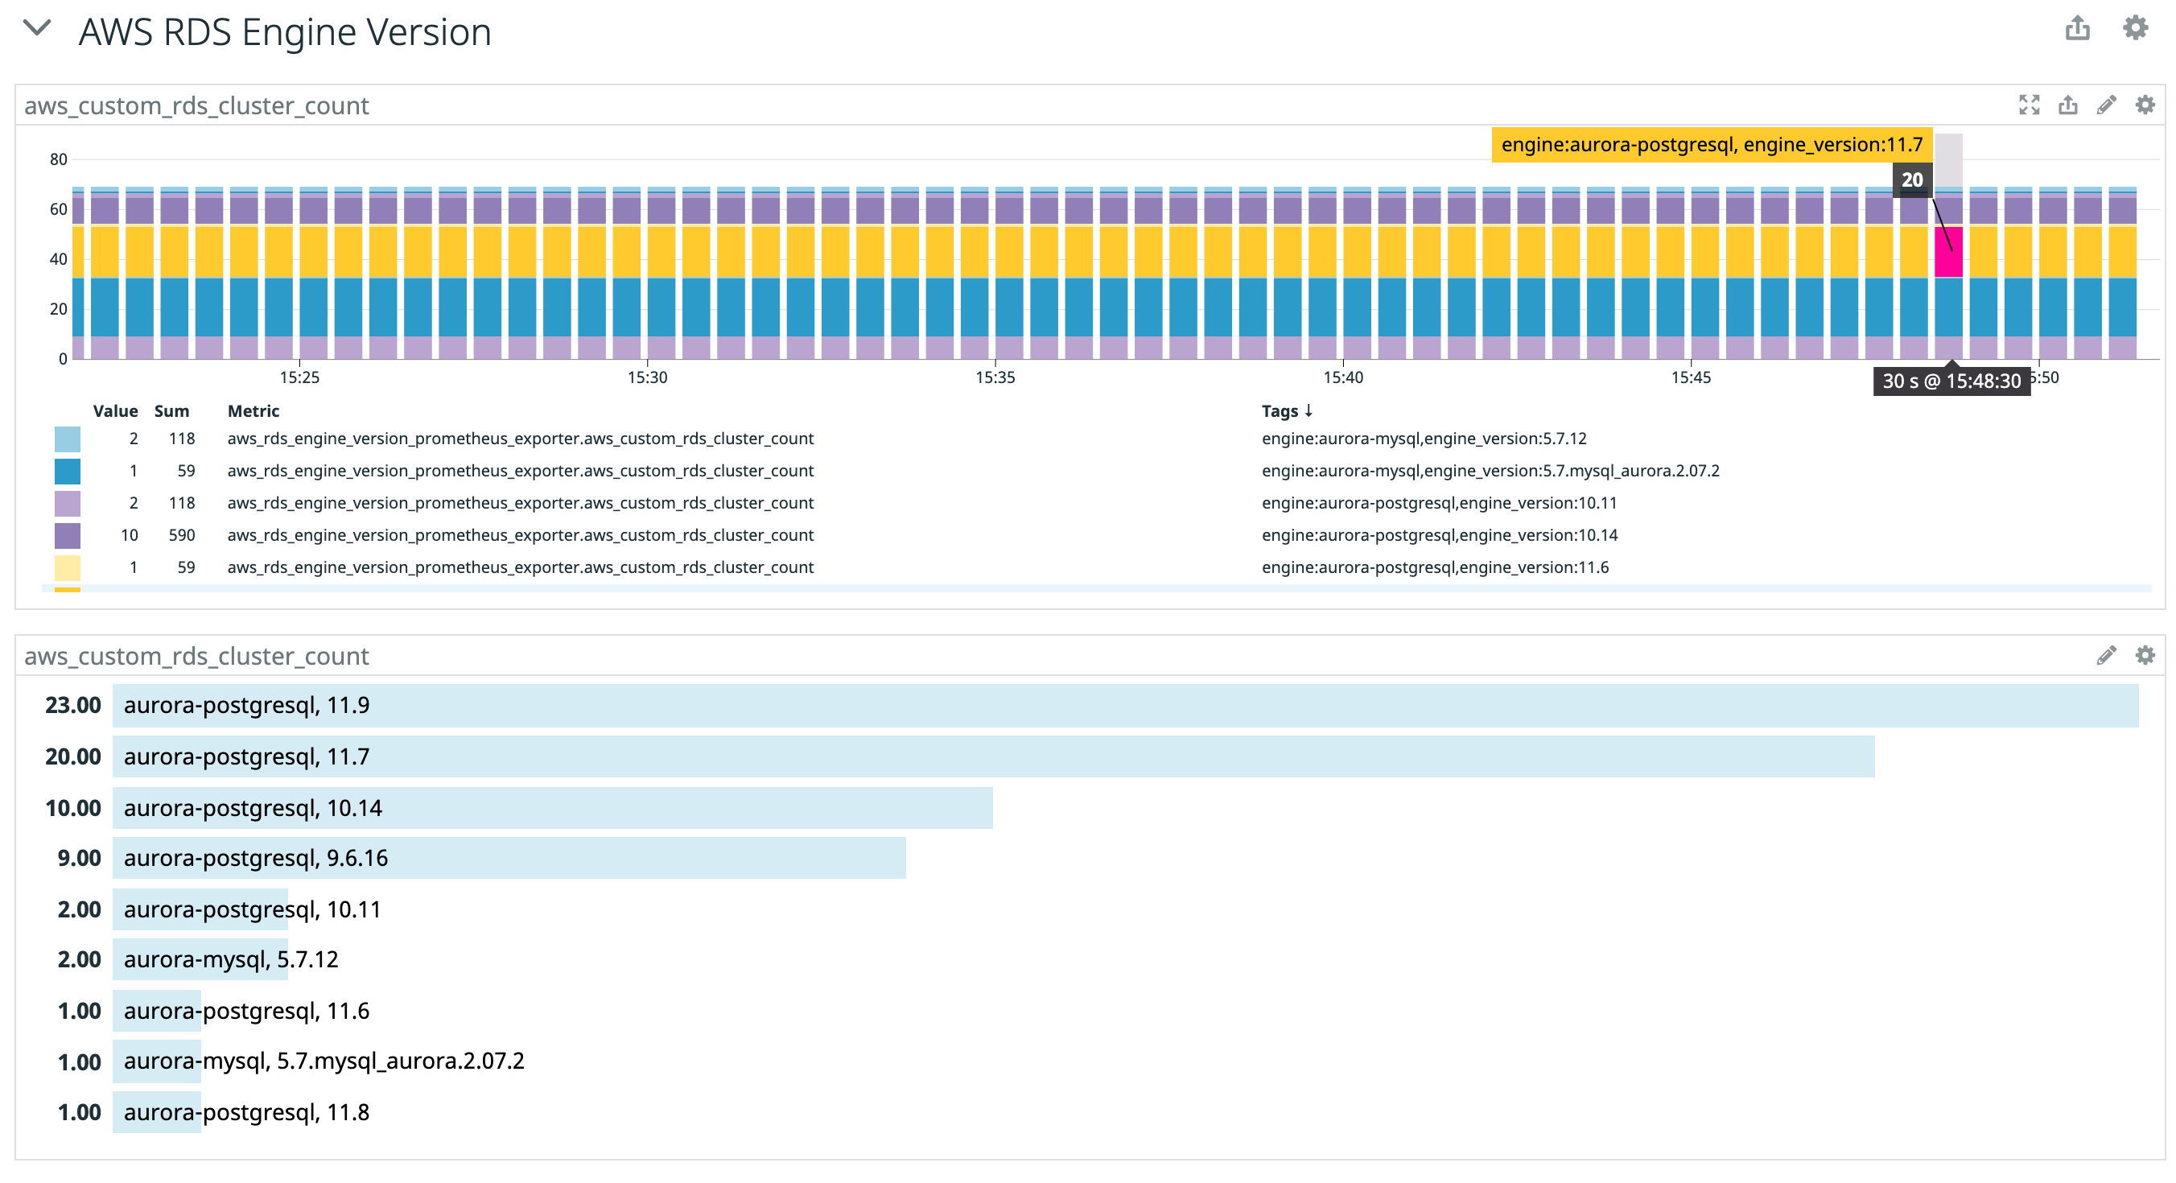Click the aurora-postgresql, 11.9 toplist bar

click(1123, 706)
